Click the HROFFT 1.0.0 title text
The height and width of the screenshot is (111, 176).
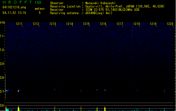(x=22, y=2)
